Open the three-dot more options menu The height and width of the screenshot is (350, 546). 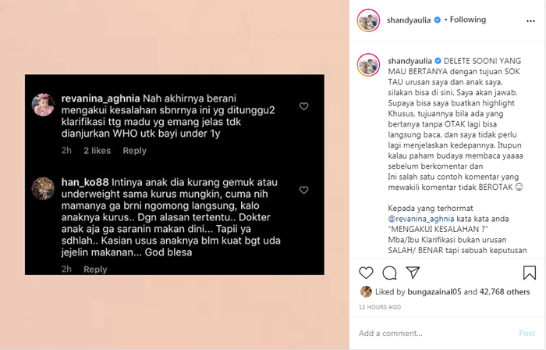pyautogui.click(x=530, y=21)
